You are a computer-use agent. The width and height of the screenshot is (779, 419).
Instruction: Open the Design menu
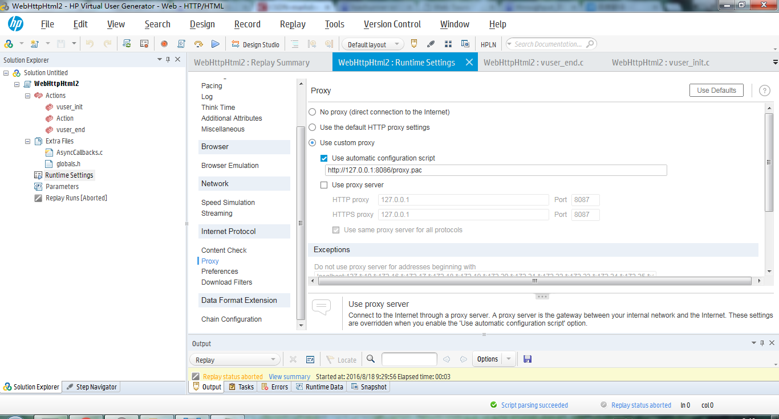202,24
